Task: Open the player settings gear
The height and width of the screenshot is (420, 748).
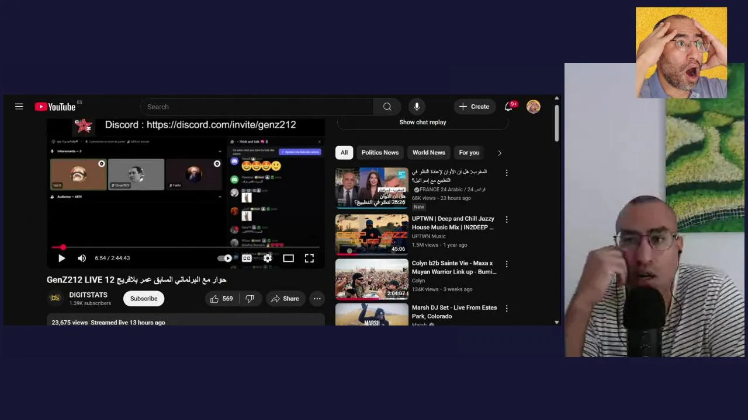Action: (x=268, y=258)
